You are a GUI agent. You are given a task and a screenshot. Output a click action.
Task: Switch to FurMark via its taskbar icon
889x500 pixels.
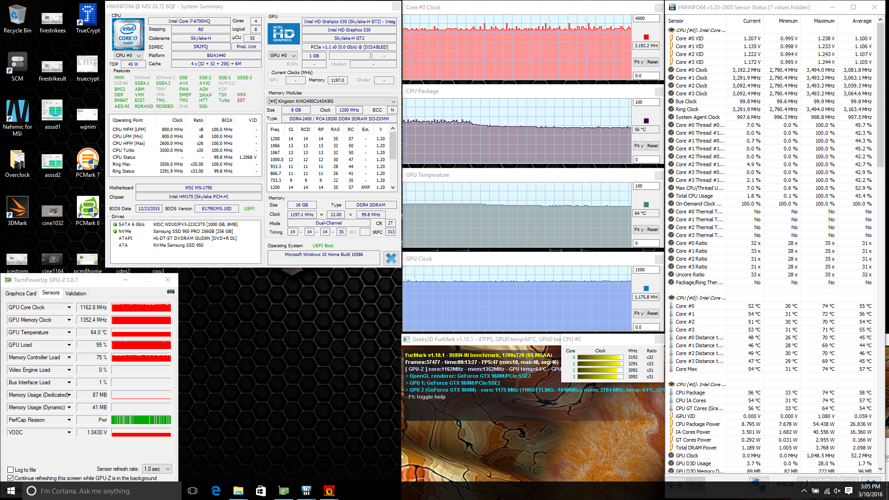pyautogui.click(x=329, y=491)
